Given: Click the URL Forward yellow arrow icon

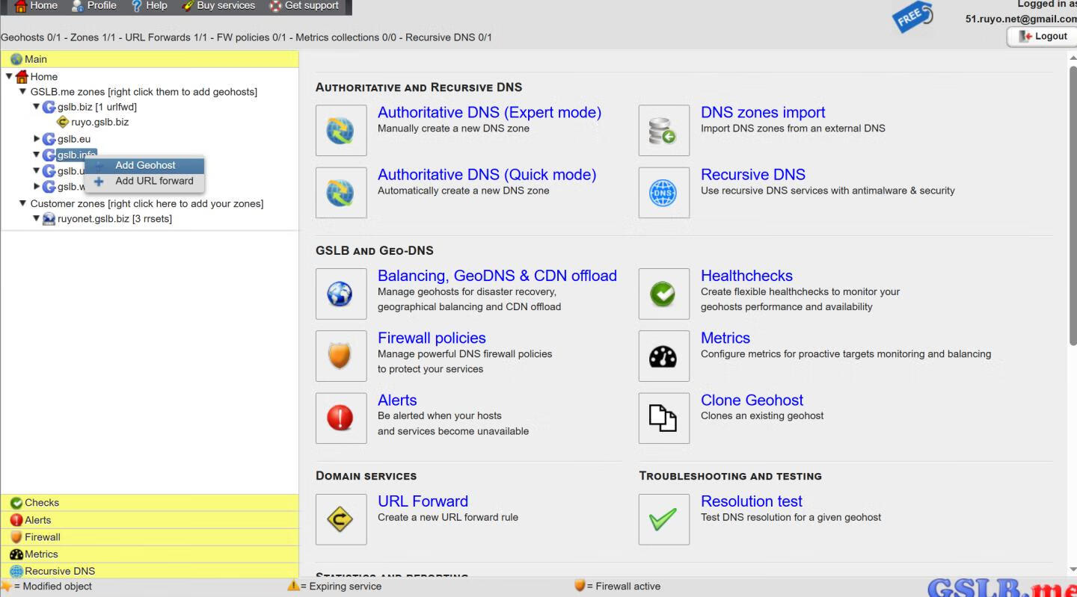Looking at the screenshot, I should [341, 519].
